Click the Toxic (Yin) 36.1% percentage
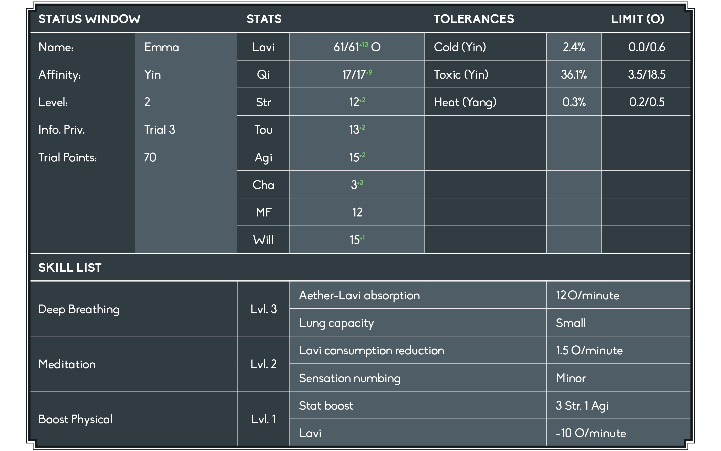The width and height of the screenshot is (721, 451). point(574,75)
